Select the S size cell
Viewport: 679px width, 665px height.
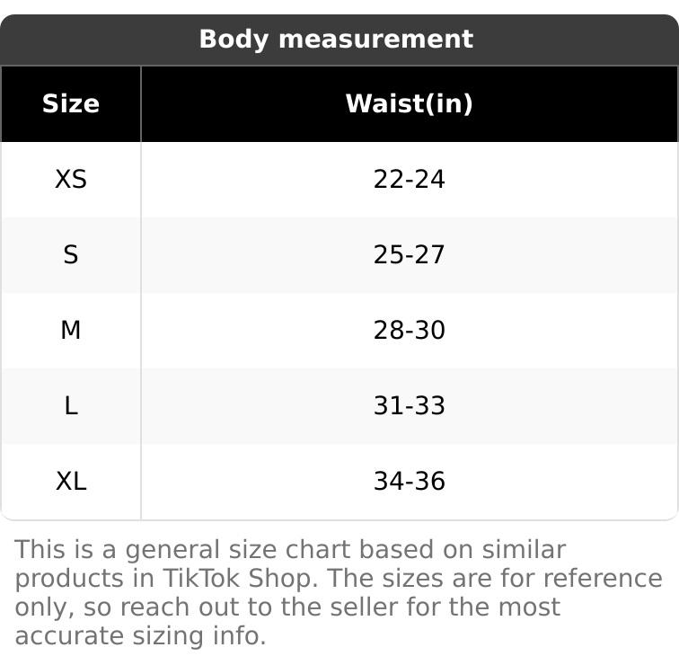(70, 255)
